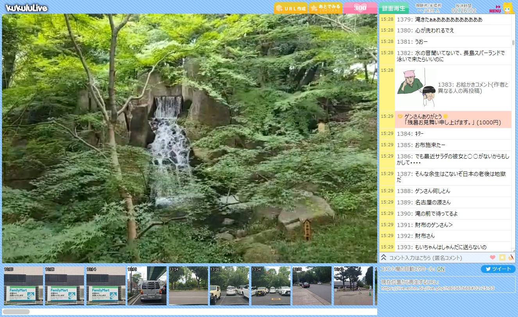This screenshot has width=518, height=317.
Task: Expand the comment input with double chevron
Action: pos(384,257)
